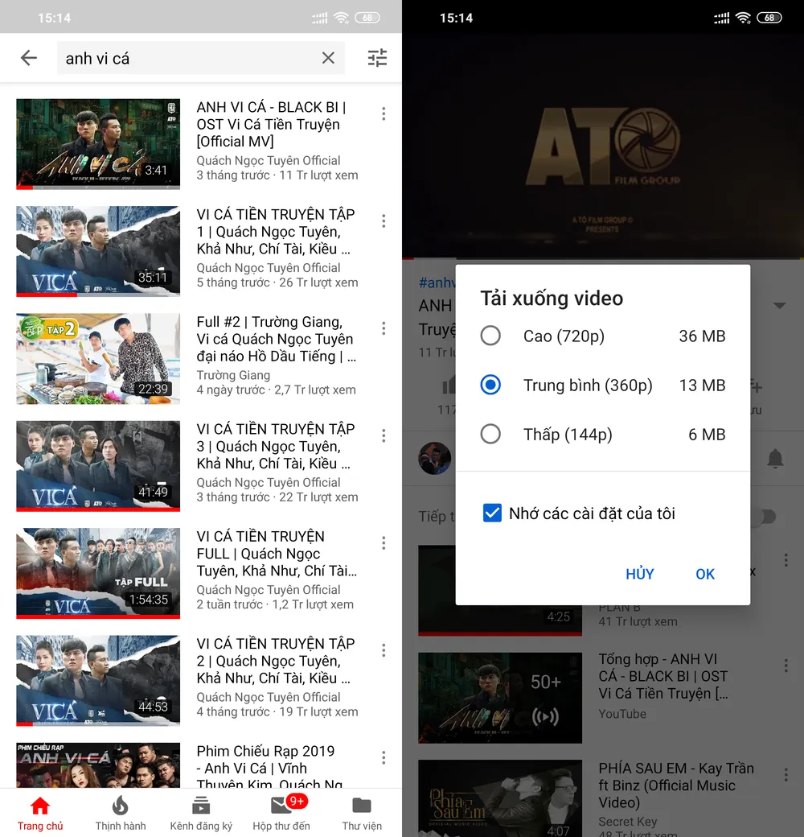Click Secret Key channel name

[628, 821]
